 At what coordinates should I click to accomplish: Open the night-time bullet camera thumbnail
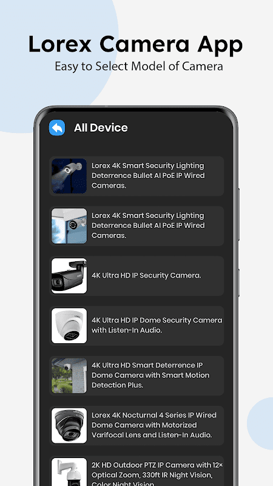[x=69, y=176]
